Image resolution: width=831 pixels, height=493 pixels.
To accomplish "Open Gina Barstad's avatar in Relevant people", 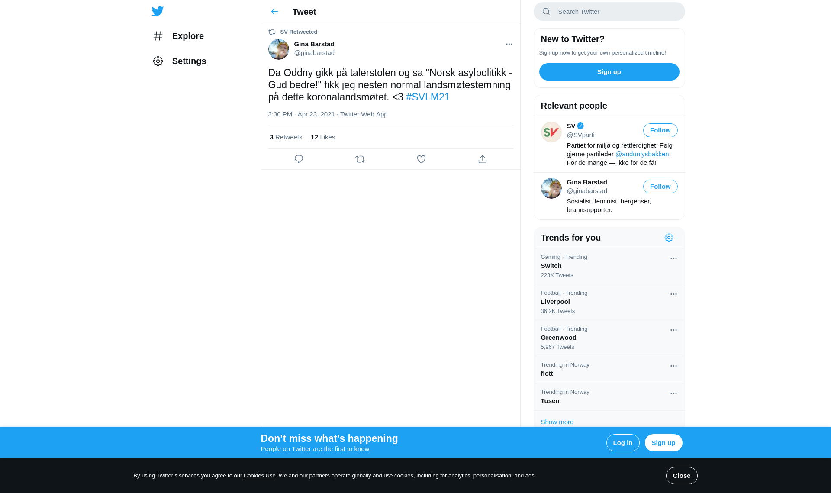I will 551,188.
